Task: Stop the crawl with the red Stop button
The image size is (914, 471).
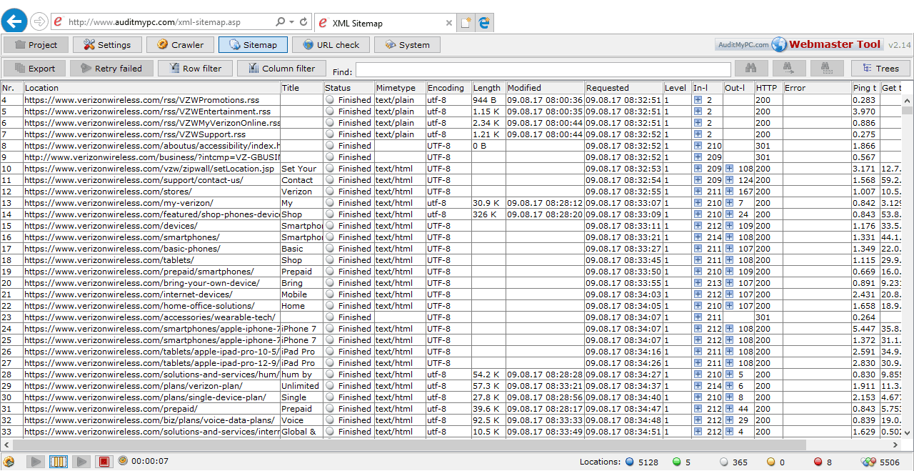Action: 104,462
